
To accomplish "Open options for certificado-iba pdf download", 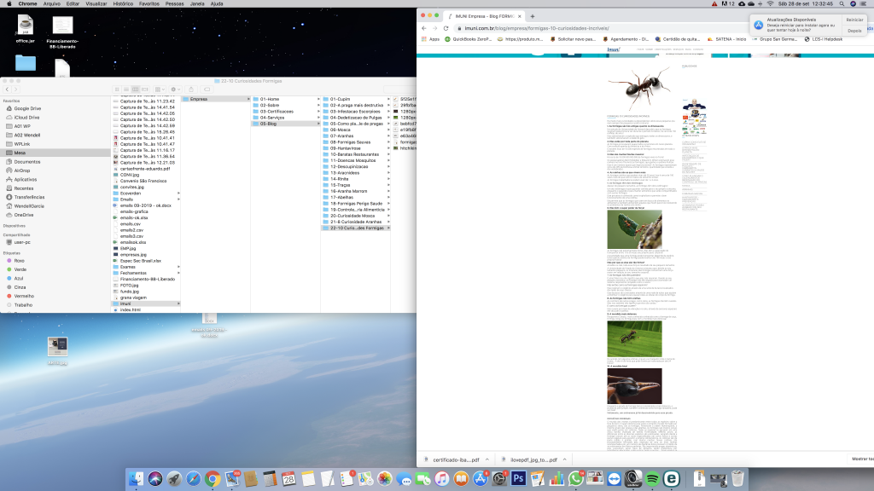I will [487, 459].
